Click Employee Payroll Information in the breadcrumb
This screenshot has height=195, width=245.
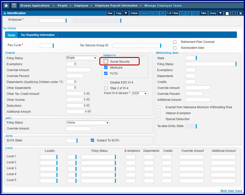(x=116, y=6)
